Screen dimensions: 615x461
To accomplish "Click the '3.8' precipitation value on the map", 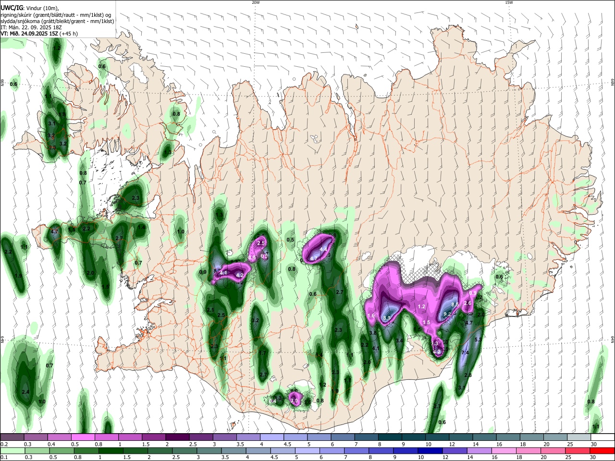I will point(372,333).
